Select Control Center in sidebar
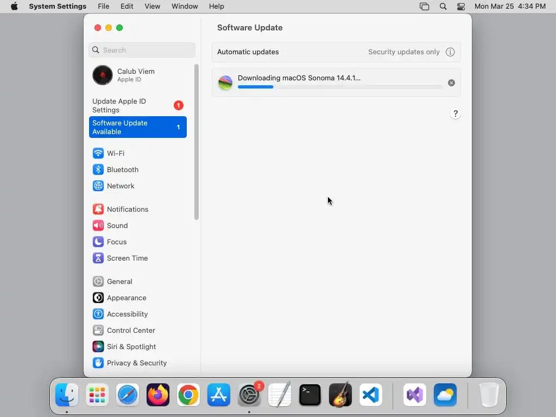 pos(137,331)
